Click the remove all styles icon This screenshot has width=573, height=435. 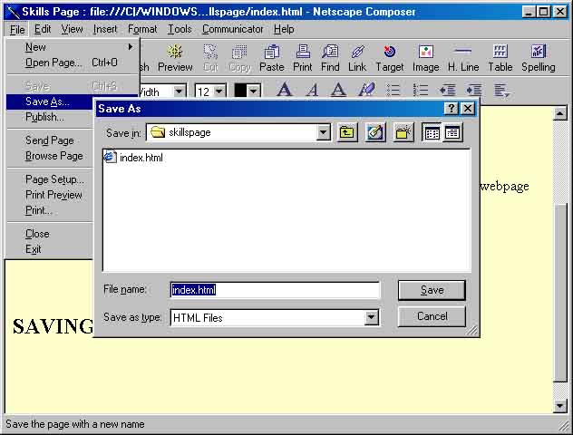tap(366, 90)
